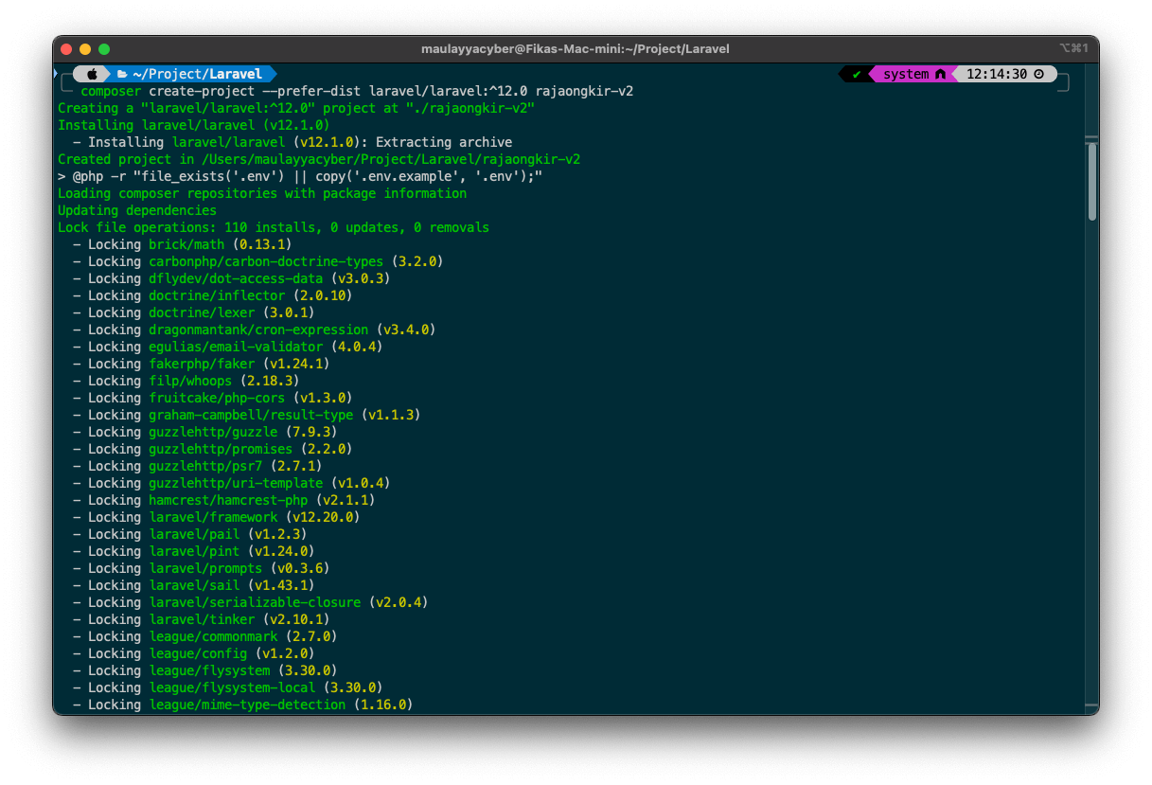Click the 'Lock file operations: 110 installs' line
1152x785 pixels.
pos(274,227)
